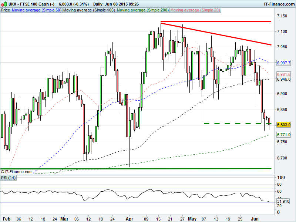
Task: Click the '15' April date label
Action: (158, 219)
